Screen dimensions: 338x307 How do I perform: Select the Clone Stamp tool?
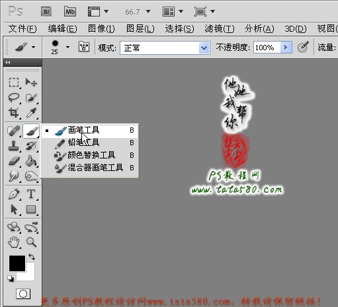[x=14, y=146]
